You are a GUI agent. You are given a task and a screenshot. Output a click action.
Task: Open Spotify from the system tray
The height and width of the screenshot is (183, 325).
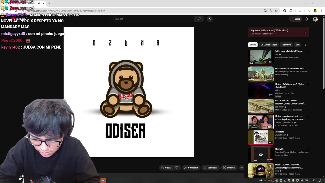click(281, 180)
